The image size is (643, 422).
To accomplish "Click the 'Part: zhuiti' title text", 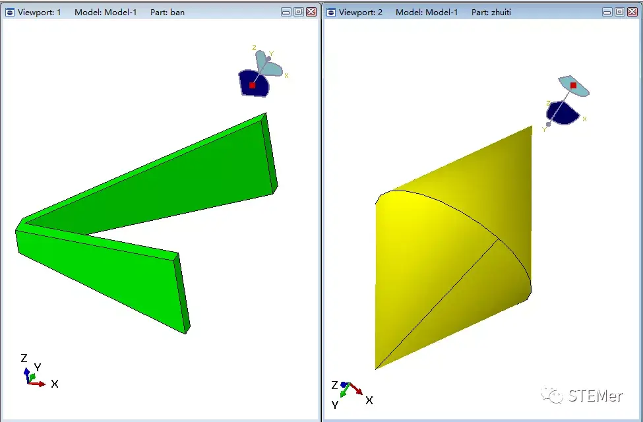I will click(x=491, y=13).
